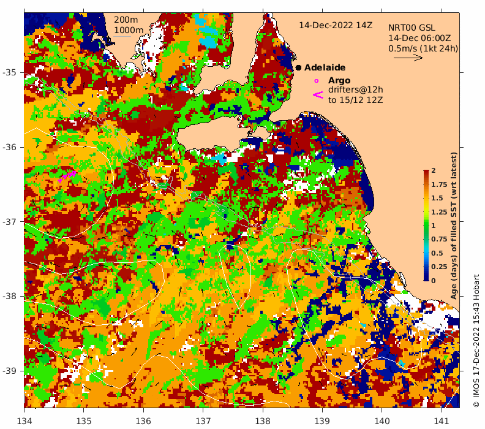The width and height of the screenshot is (485, 429).
Task: Click the longitude axis label '140'
Action: (382, 421)
